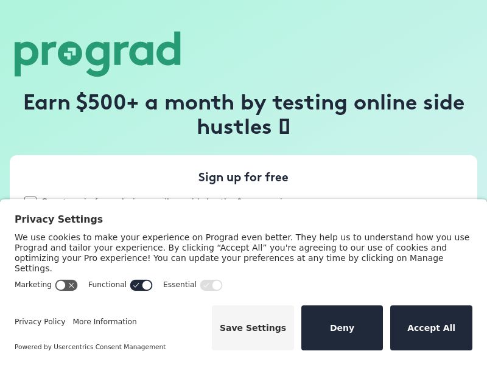Viewport: 487px width, 365px height.
Task: Click the emoji box after the word hustles
Action: tap(284, 127)
